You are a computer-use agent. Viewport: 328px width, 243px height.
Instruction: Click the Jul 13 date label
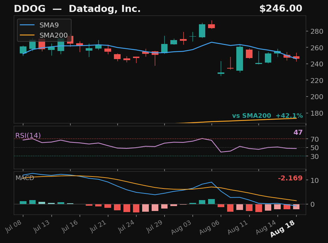point(42,226)
